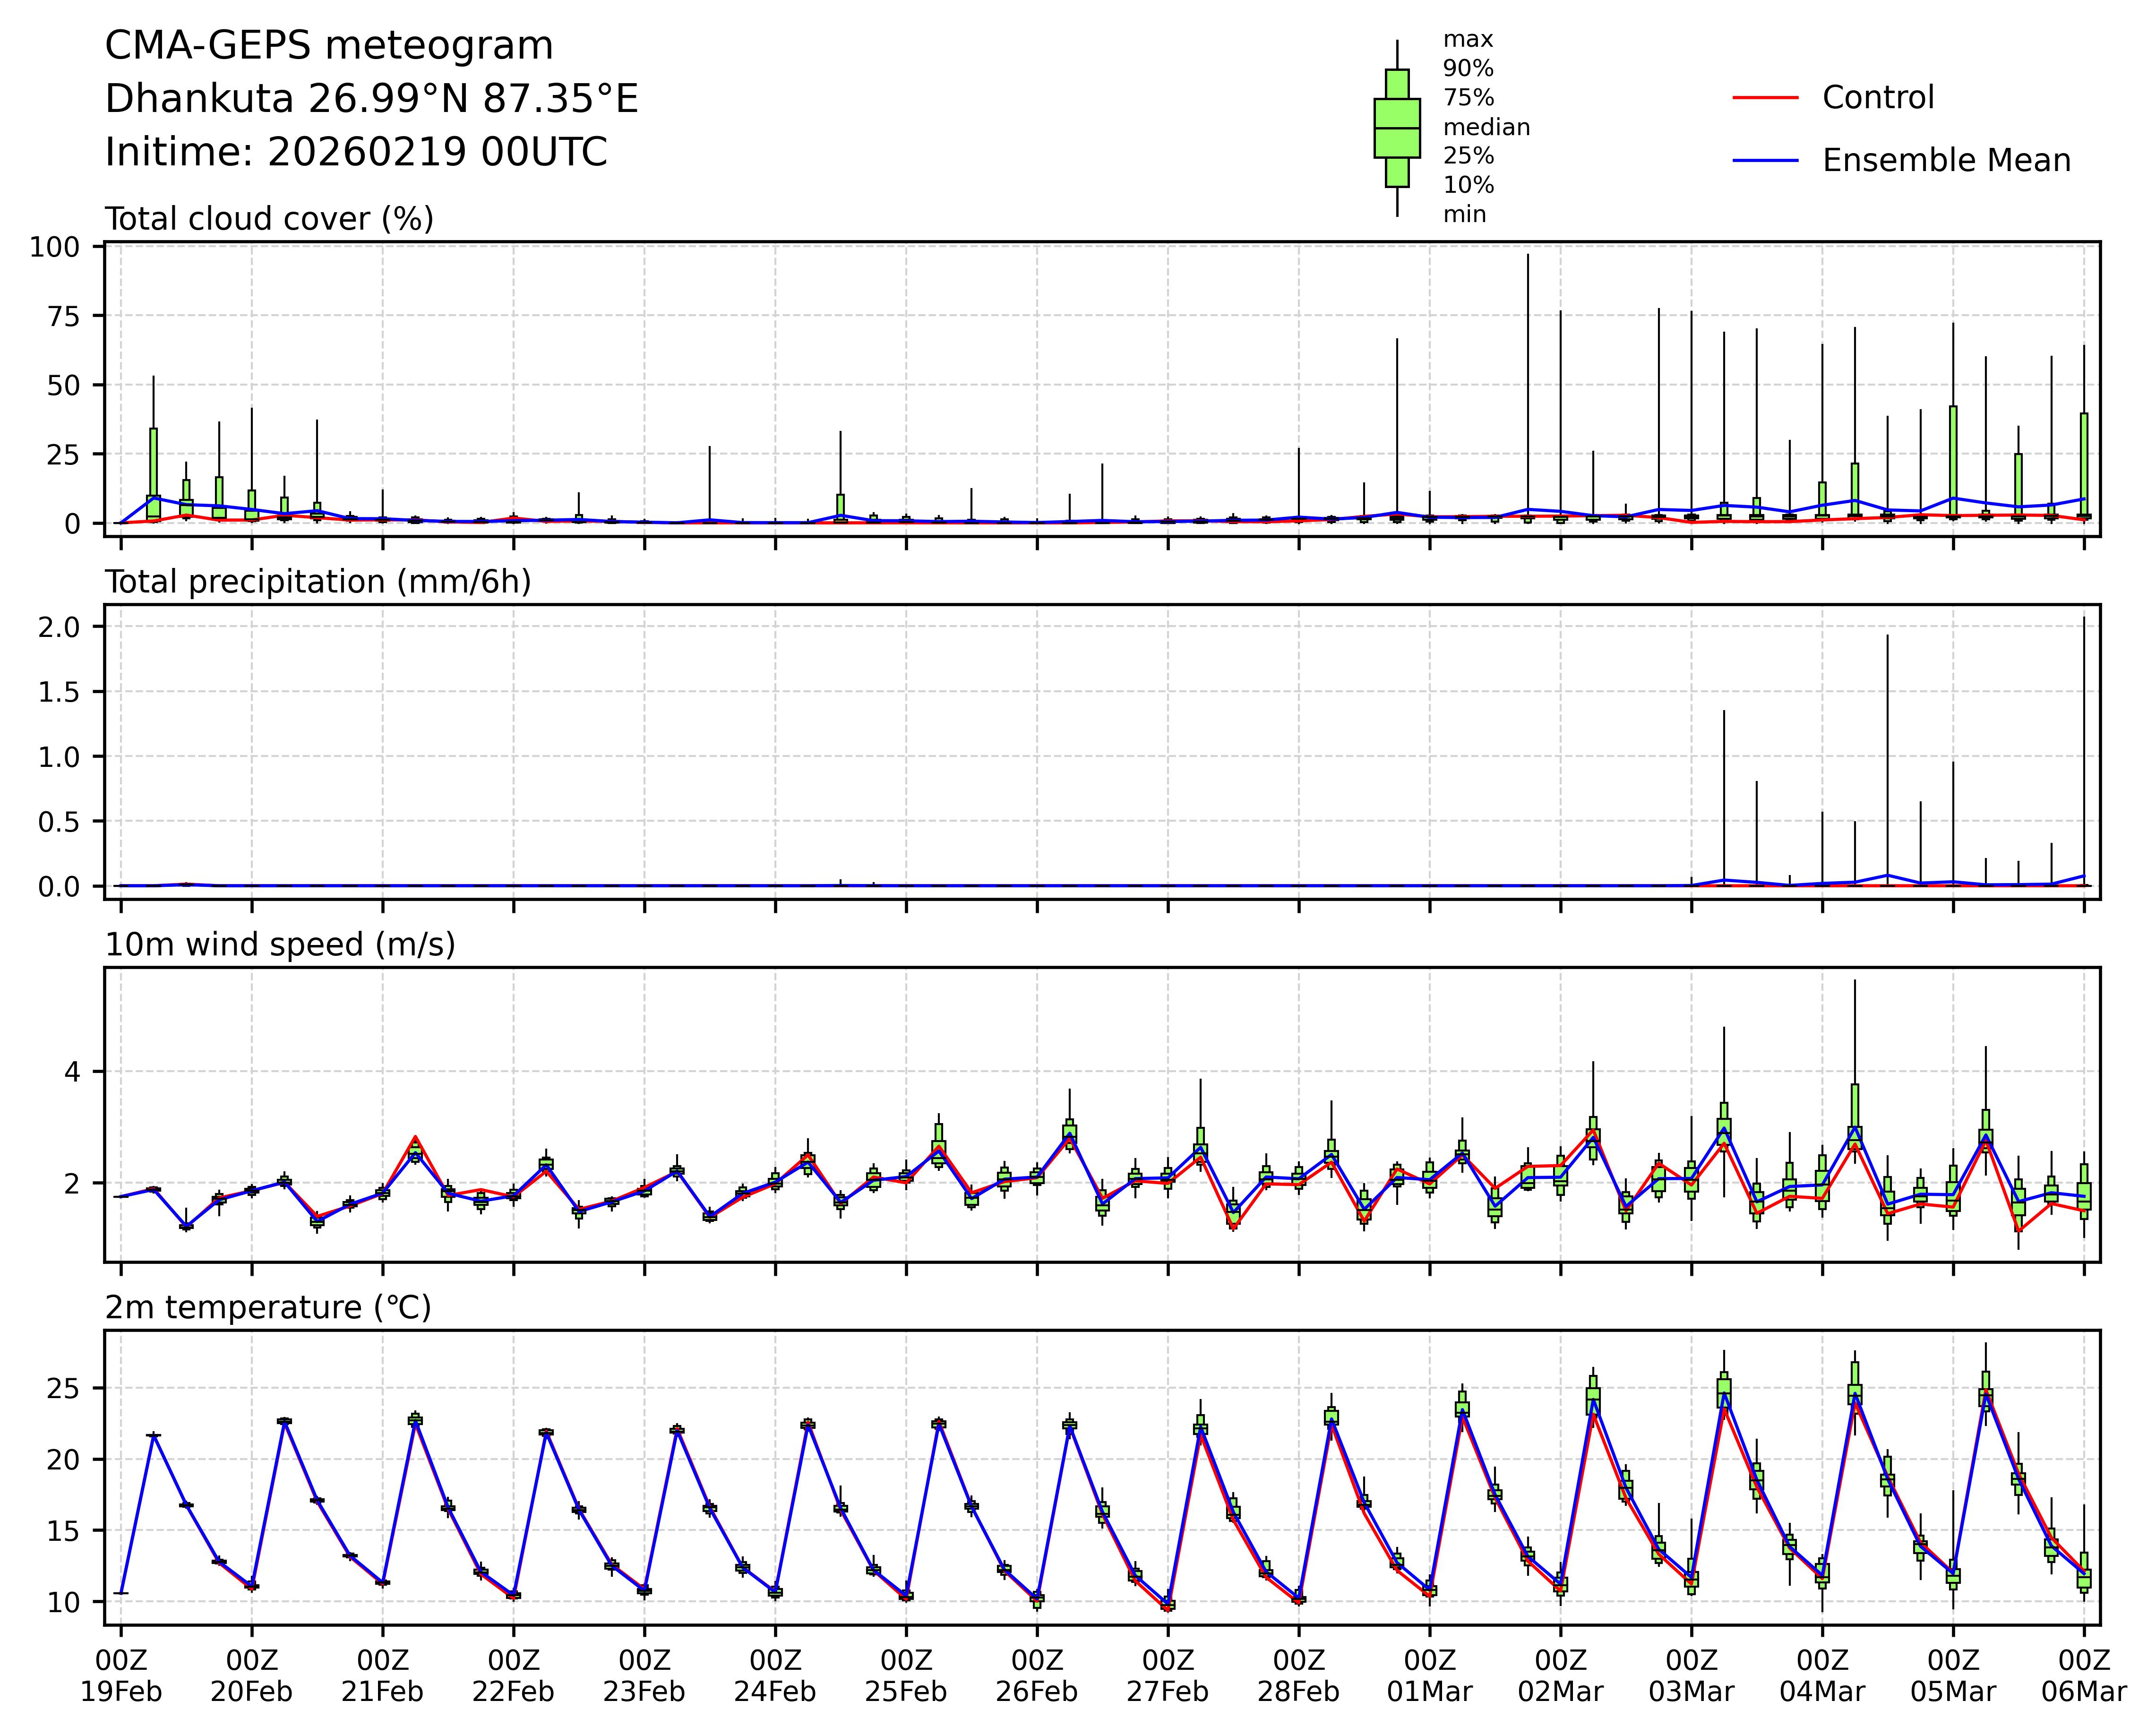Click the 00Z 19Feb x-axis label
This screenshot has width=2156, height=1735.
coord(121,1676)
